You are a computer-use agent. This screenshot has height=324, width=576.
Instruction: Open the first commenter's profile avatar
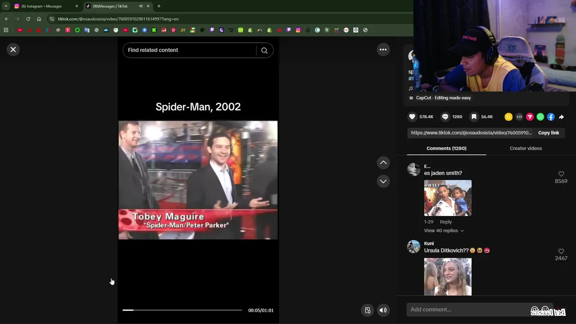pyautogui.click(x=414, y=169)
